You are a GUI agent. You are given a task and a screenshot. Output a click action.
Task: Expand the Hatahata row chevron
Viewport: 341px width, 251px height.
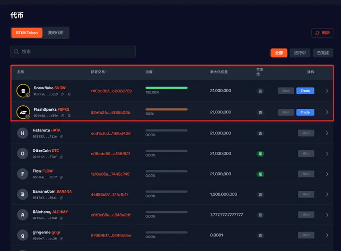pyautogui.click(x=327, y=133)
